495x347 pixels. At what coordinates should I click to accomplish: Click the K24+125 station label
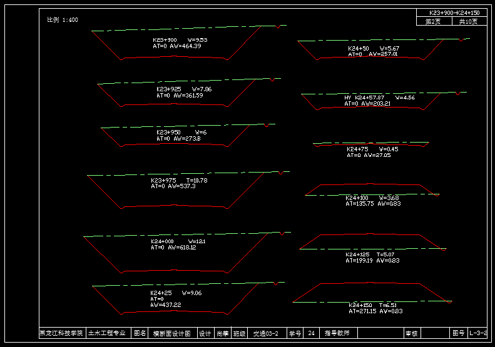point(357,254)
